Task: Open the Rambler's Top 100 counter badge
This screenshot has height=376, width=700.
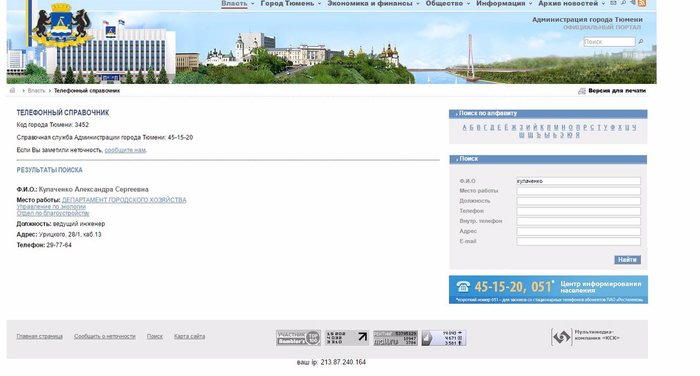Action: click(x=298, y=338)
